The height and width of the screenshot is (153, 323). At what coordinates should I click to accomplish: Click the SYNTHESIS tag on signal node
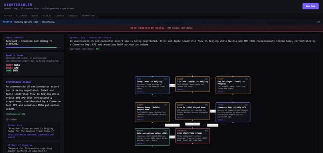[x=182, y=131]
